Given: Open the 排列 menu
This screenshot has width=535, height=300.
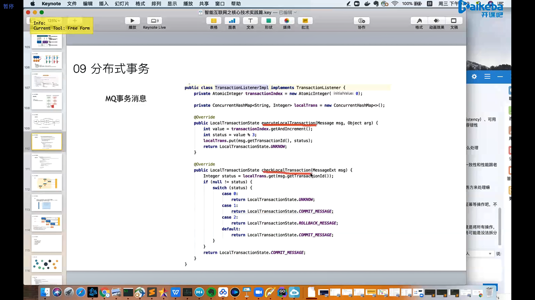Looking at the screenshot, I should click(x=156, y=4).
